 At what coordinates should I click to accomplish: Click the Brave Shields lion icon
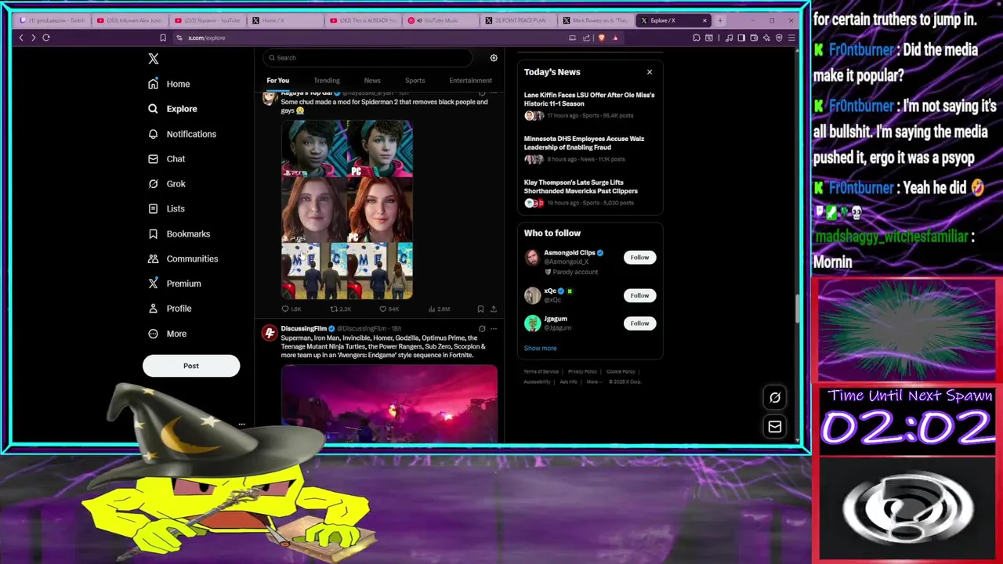[x=601, y=38]
